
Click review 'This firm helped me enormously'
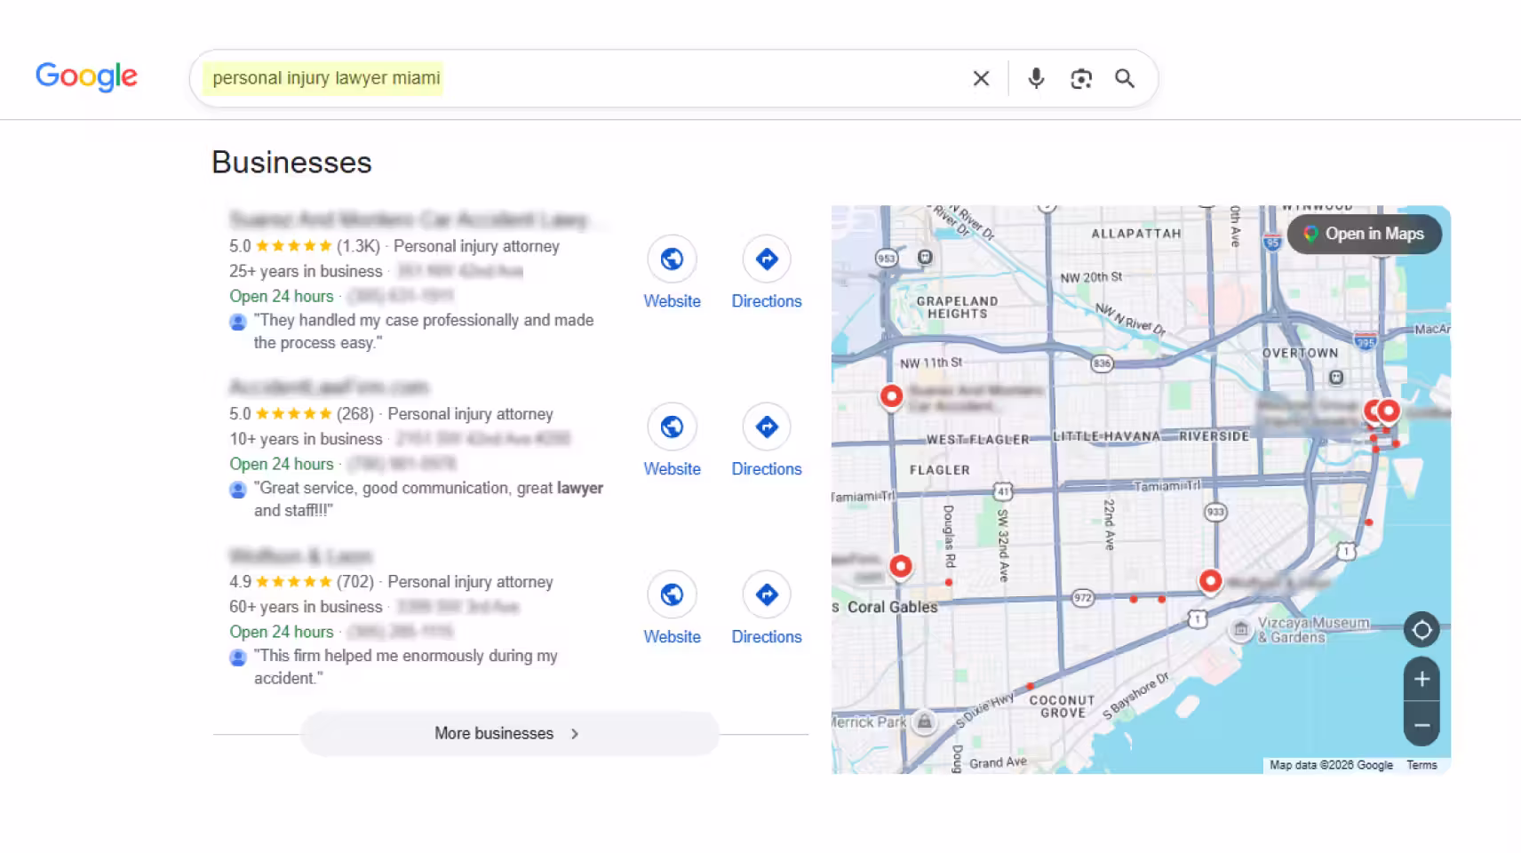[406, 667]
